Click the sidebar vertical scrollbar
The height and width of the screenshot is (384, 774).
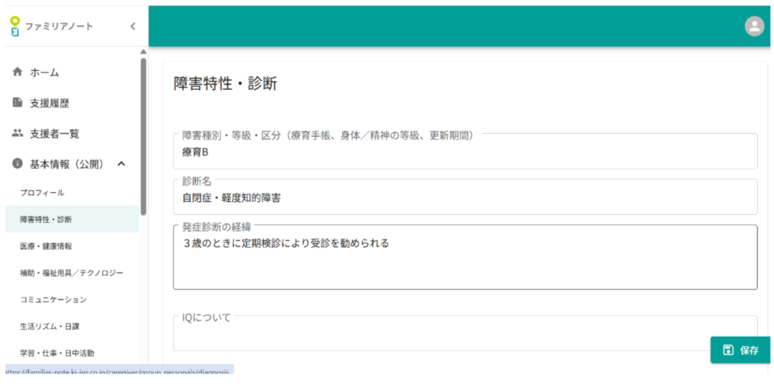click(144, 136)
